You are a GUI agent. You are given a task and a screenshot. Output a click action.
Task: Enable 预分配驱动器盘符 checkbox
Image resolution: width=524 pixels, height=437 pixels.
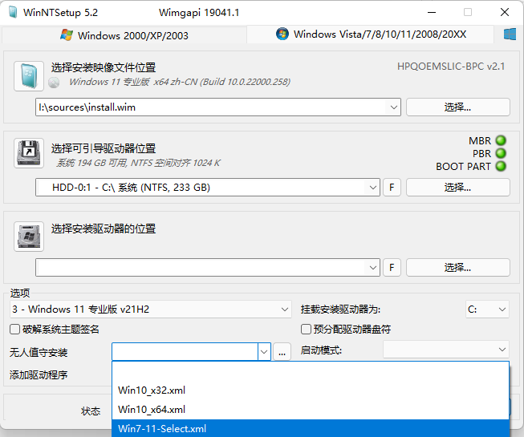click(306, 330)
